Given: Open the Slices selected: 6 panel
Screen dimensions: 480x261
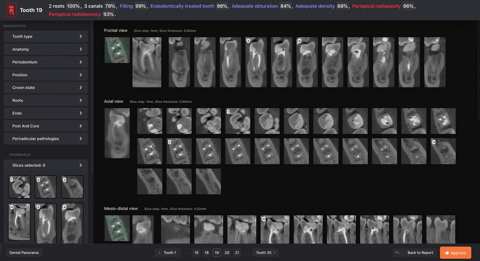Looking at the screenshot, I should pyautogui.click(x=46, y=165).
